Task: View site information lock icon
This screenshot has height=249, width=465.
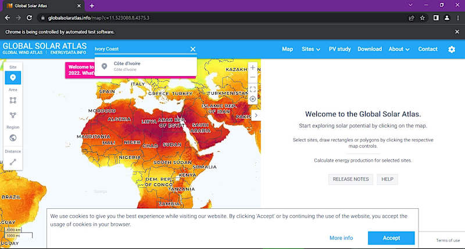Action: tap(42, 18)
